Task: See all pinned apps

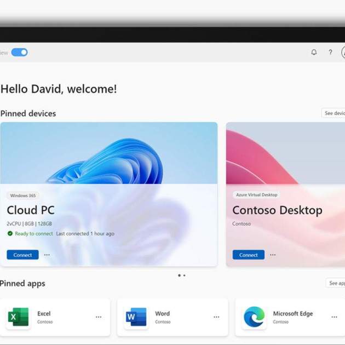Action: coord(336,283)
